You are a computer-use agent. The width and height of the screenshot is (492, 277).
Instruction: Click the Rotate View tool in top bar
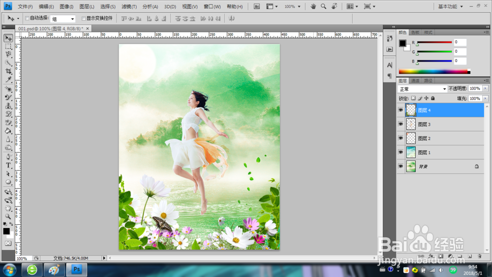[x=335, y=6]
